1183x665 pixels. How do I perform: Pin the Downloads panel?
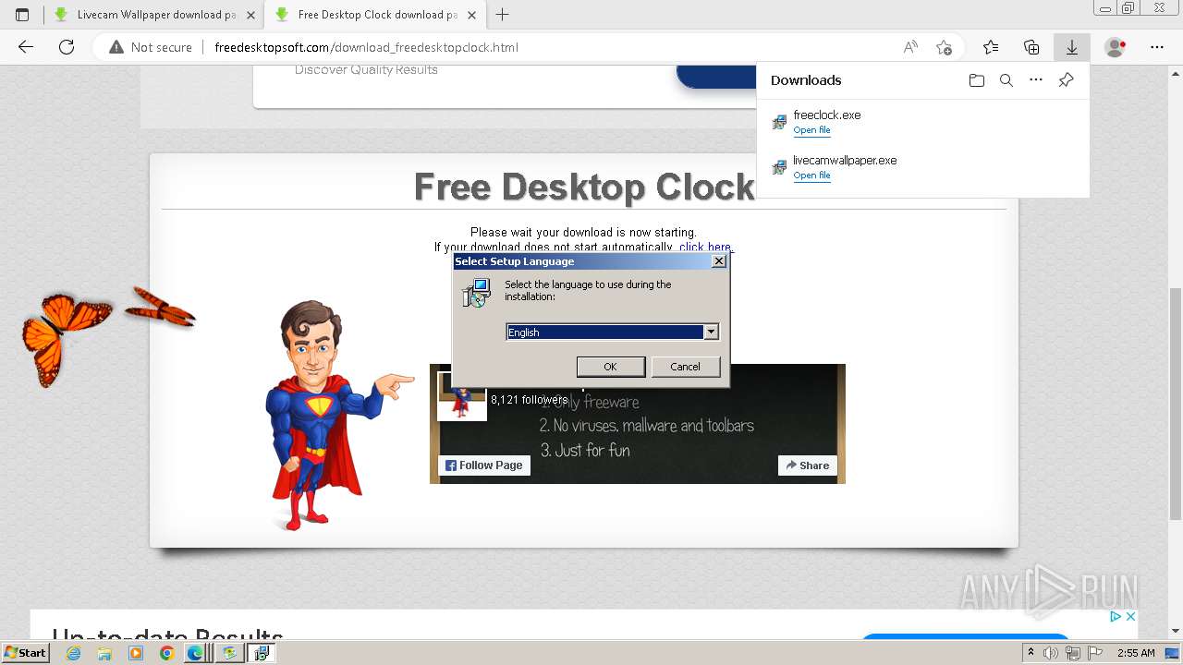[x=1066, y=80]
